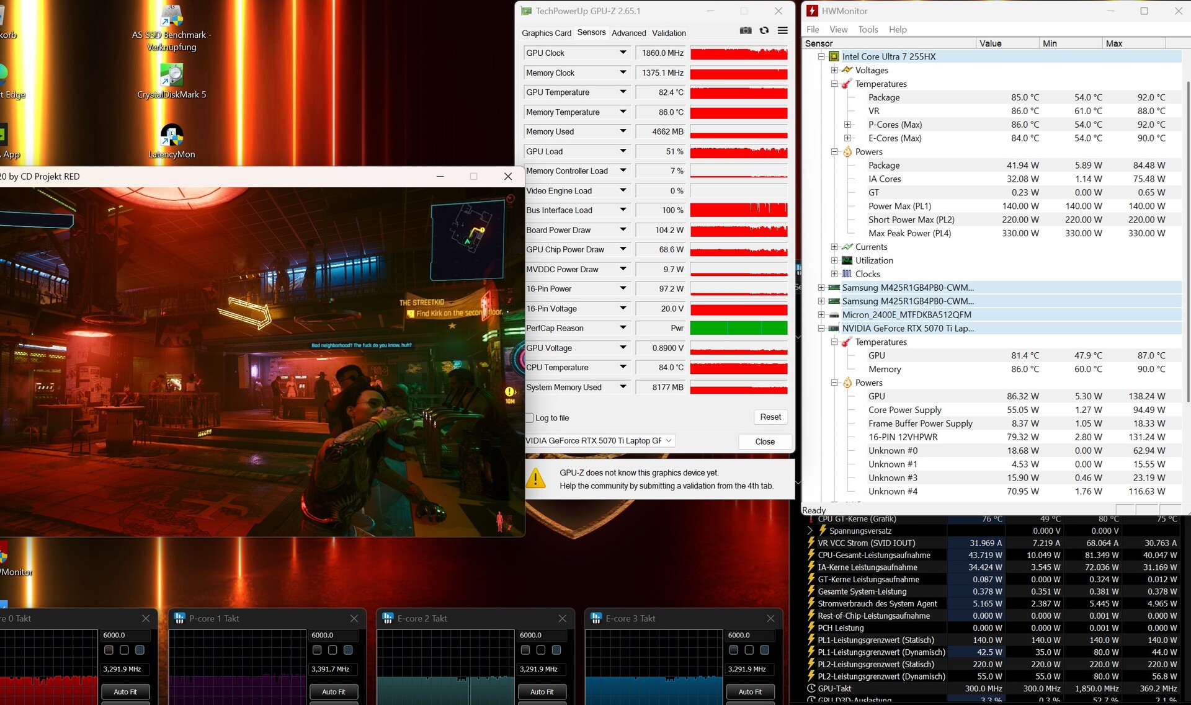Open the Tools menu in HWMonitor
Screen dimensions: 1191x705
pyautogui.click(x=868, y=29)
